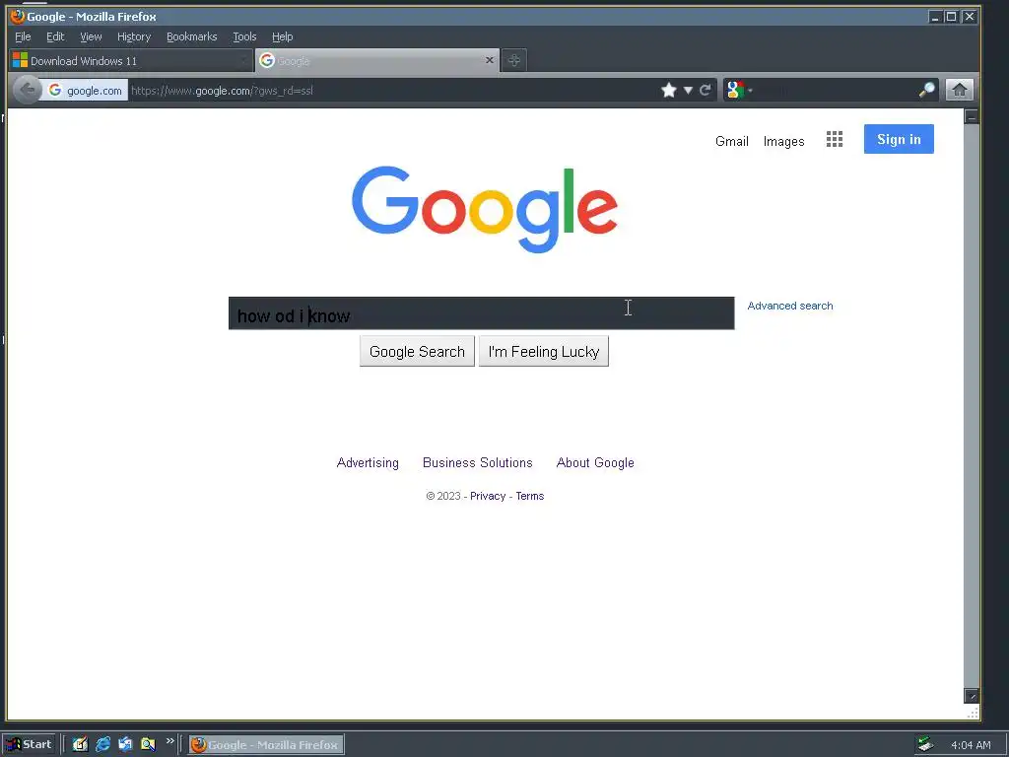
Task: Open the Advanced search link
Action: (789, 306)
